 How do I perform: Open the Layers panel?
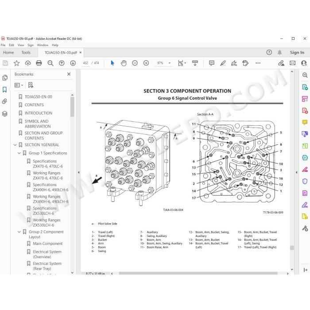(5, 114)
